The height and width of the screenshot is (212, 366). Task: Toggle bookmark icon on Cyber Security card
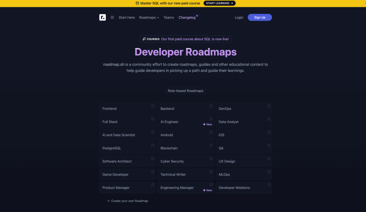tap(211, 159)
